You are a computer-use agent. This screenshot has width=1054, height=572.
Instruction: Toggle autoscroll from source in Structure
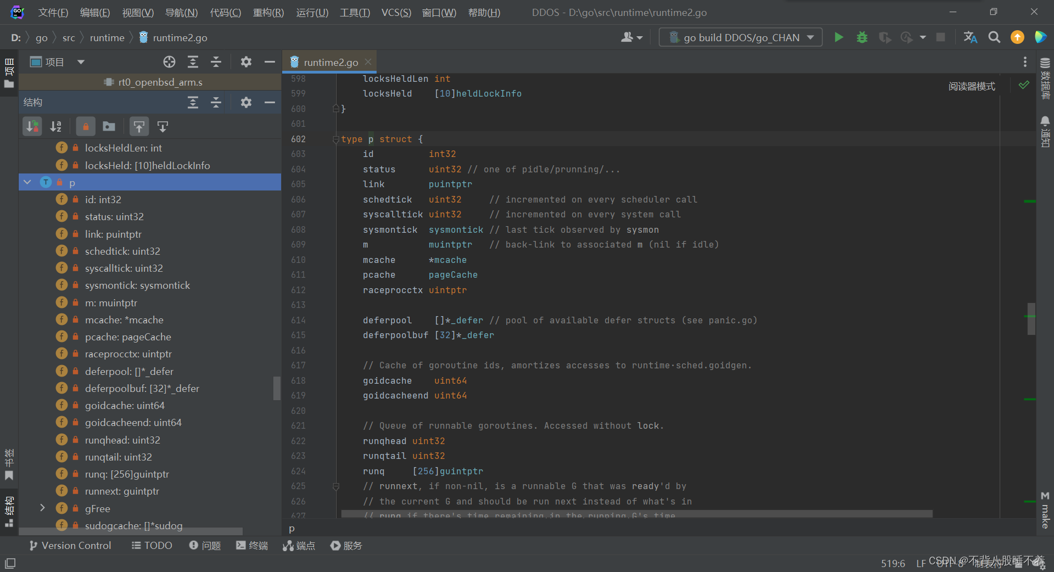[162, 127]
